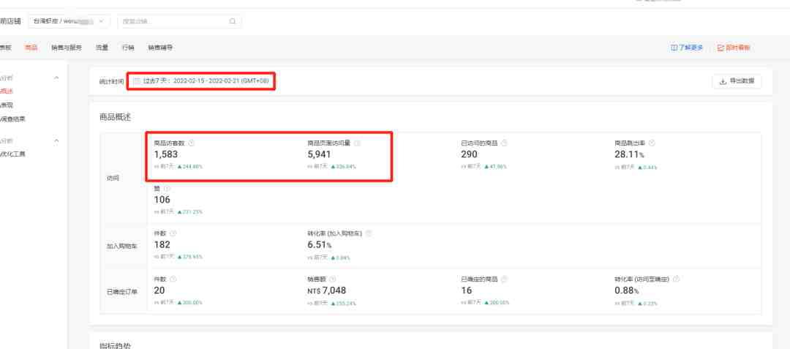
Task: Open help tooltip for 已确定的商品
Action: (504, 279)
